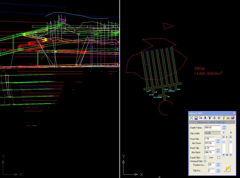Enable the Live checkbox
Screen dimensions: 240x178
219,158
